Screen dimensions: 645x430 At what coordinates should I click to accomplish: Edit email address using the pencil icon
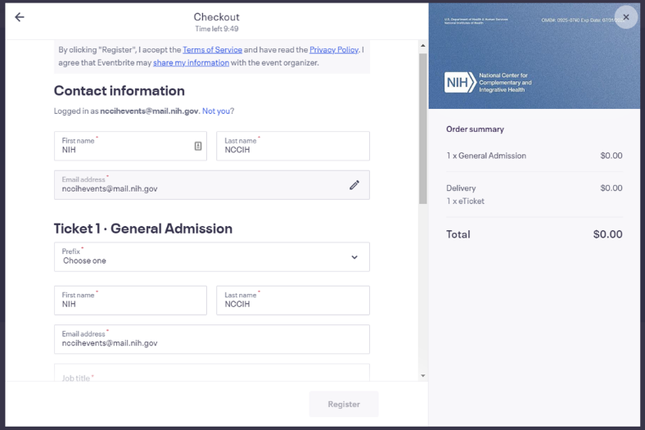(x=354, y=185)
